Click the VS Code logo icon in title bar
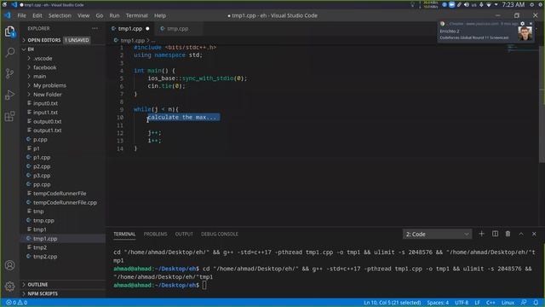Screen dimensions: 545x307 (x=8, y=15)
